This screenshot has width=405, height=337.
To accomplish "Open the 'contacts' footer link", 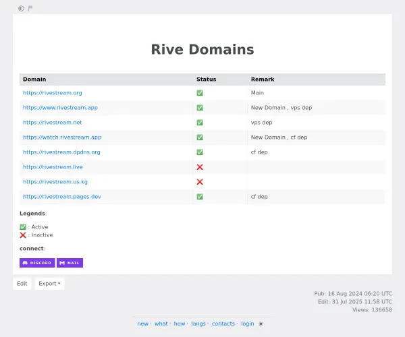I will click(223, 324).
